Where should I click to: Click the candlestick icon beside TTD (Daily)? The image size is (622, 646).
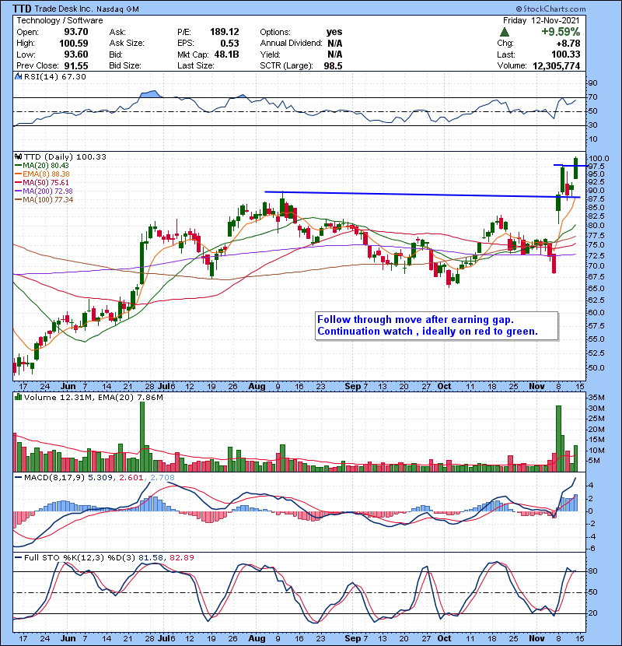coord(18,156)
